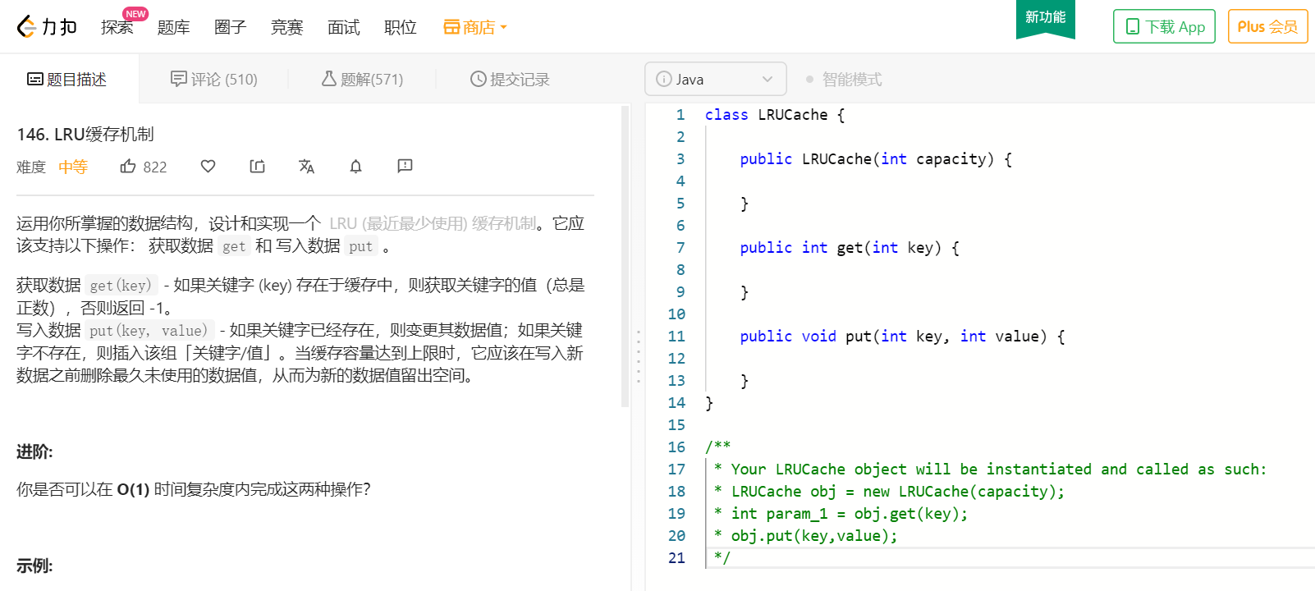1315x591 pixels.
Task: Click the share icon under the title
Action: pyautogui.click(x=257, y=167)
